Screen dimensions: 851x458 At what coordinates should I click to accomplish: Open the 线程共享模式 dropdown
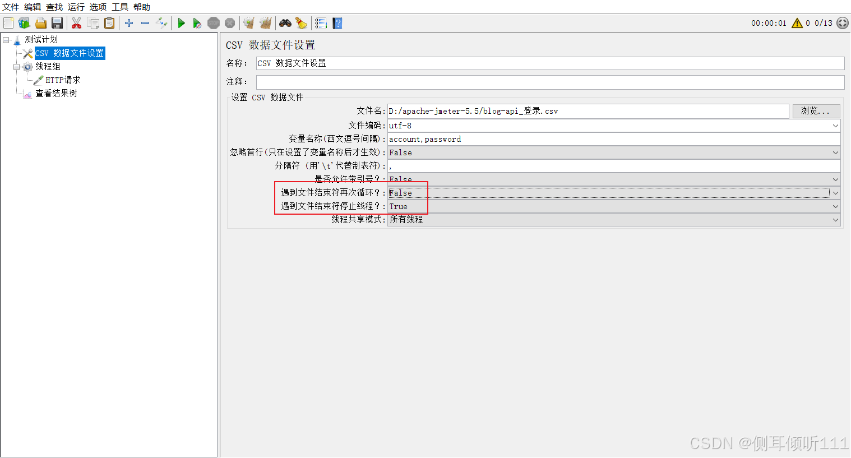click(x=614, y=220)
